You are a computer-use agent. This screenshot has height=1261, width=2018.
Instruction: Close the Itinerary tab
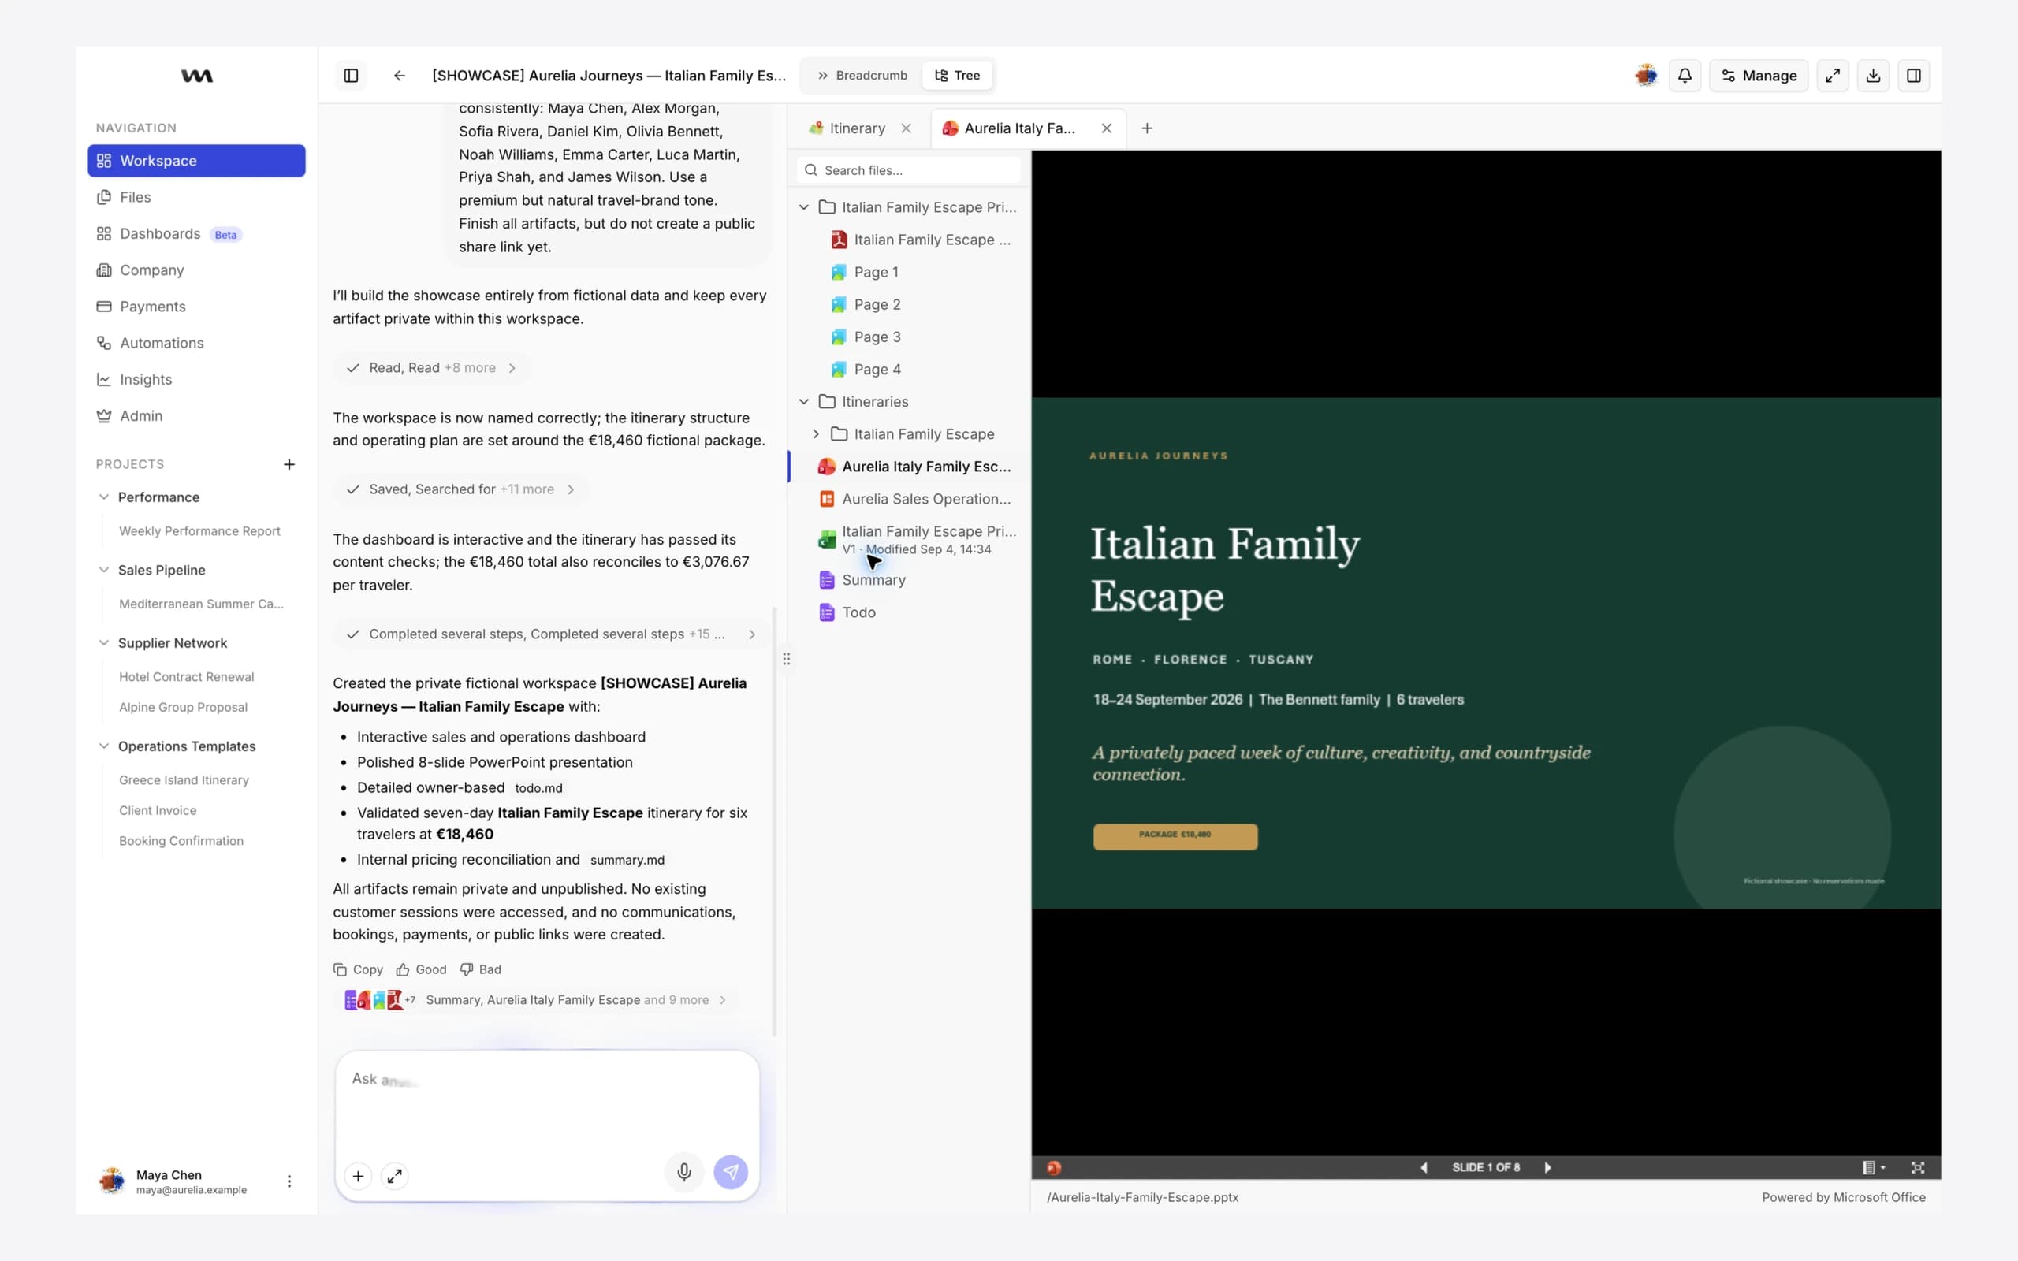(x=906, y=128)
